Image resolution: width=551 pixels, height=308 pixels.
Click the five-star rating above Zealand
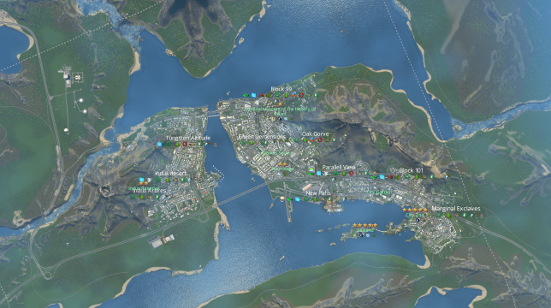point(364,226)
